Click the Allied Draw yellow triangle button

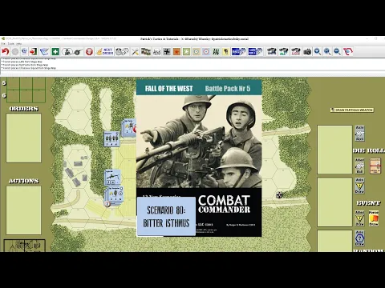point(359,218)
